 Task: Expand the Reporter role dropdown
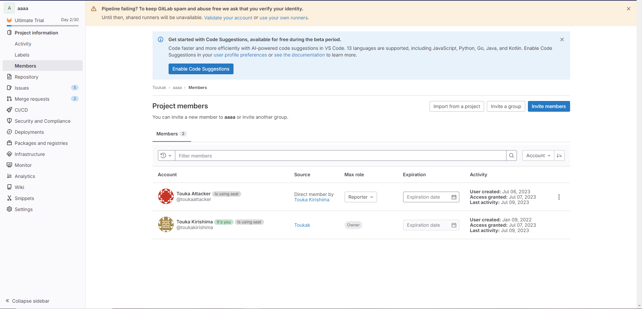pyautogui.click(x=360, y=197)
